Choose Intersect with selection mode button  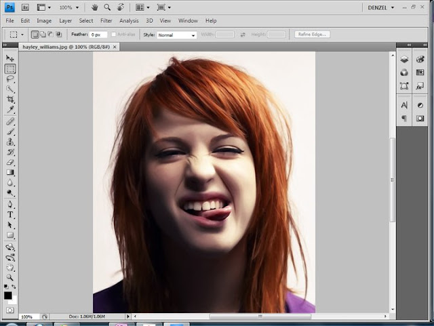[59, 35]
